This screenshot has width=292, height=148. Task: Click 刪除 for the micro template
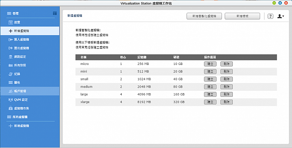[226, 64]
